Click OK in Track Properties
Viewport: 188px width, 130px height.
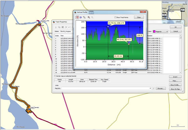175,27
